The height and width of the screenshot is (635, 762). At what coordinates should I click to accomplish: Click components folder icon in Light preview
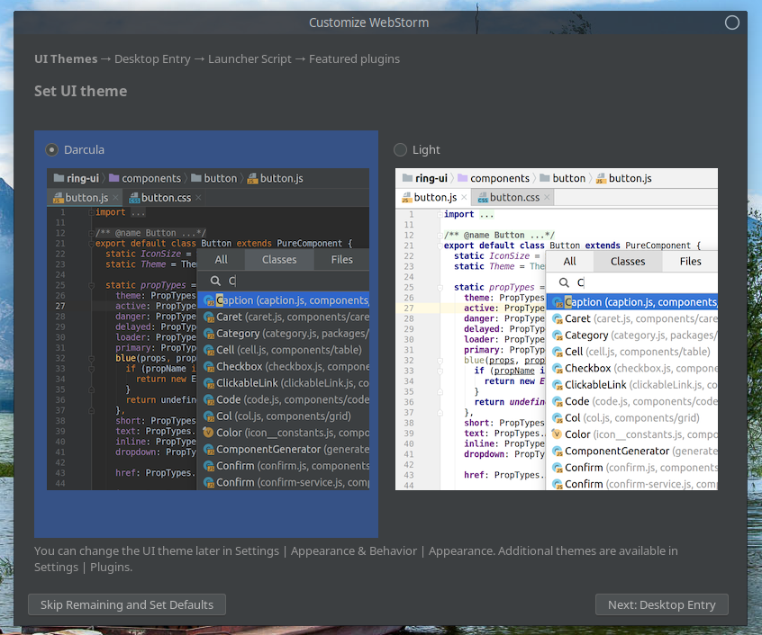463,178
